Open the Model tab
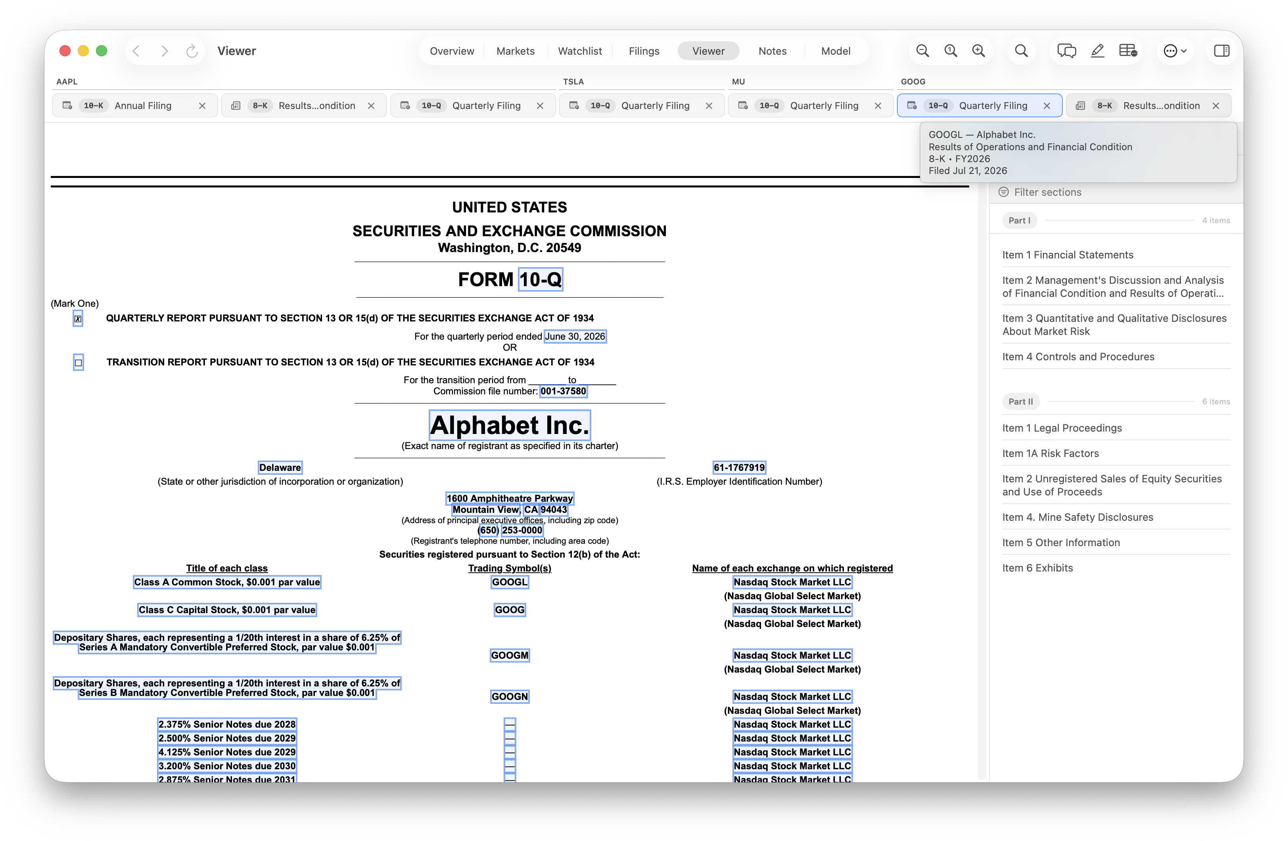Screen dimensions: 1288x841 coord(836,51)
